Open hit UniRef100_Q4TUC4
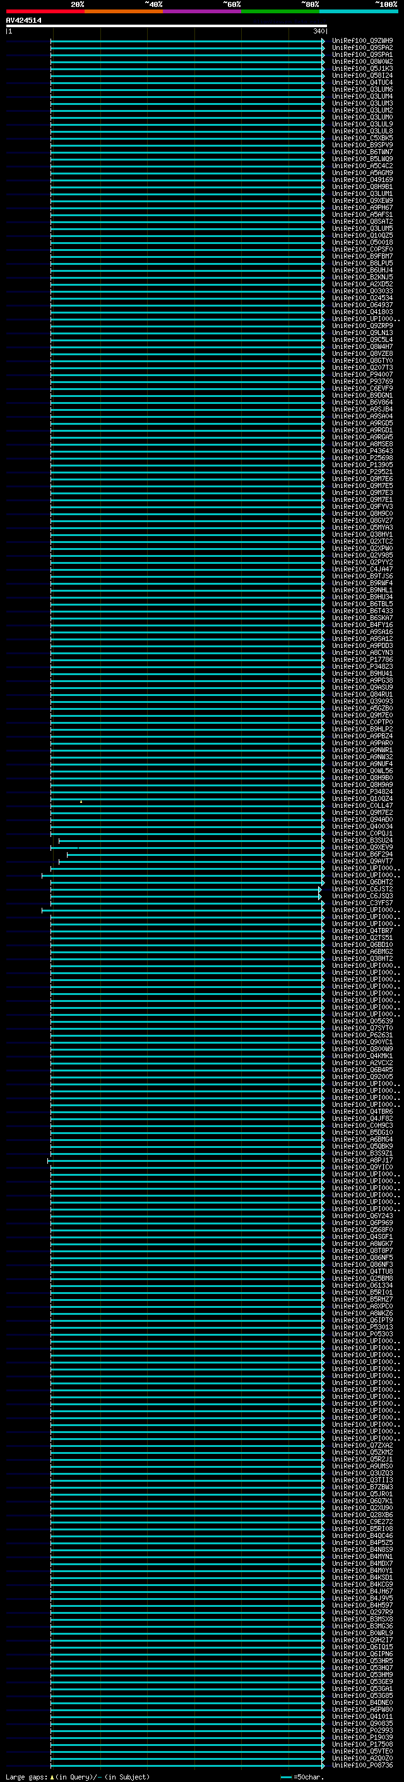 pos(362,82)
